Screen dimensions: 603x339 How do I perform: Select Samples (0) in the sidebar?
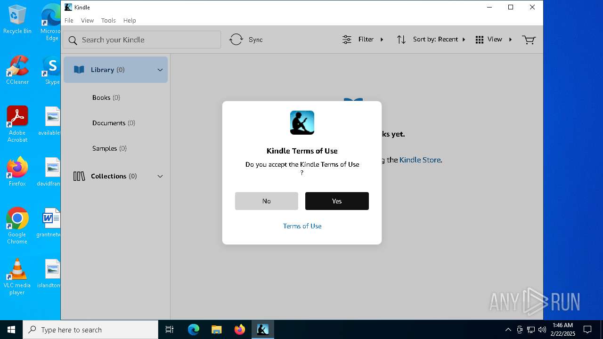pos(109,148)
